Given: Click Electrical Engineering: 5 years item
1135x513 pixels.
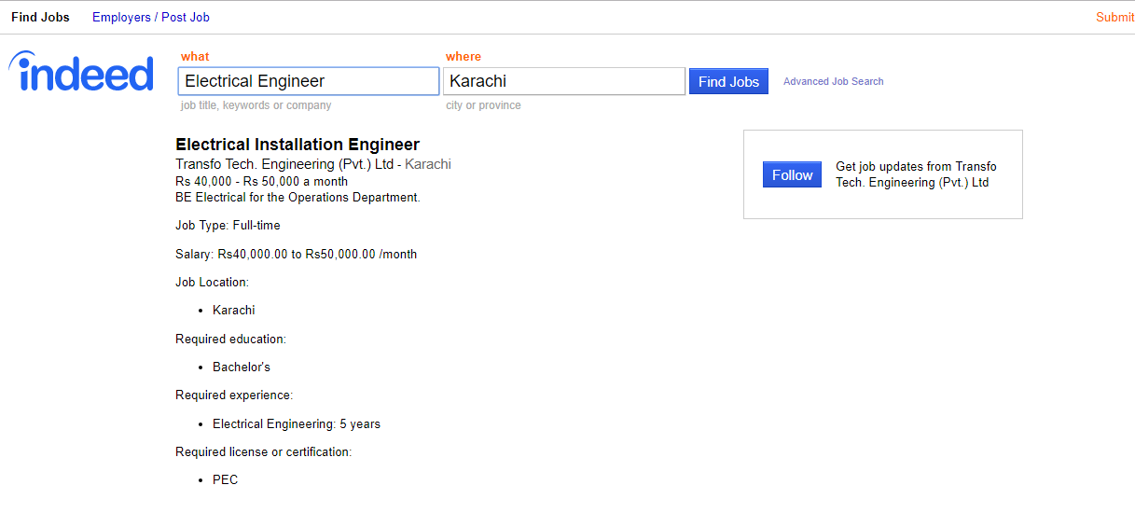Looking at the screenshot, I should tap(297, 423).
